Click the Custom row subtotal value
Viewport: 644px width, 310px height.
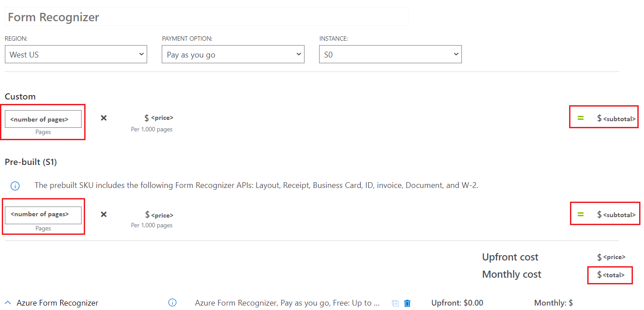coord(616,119)
